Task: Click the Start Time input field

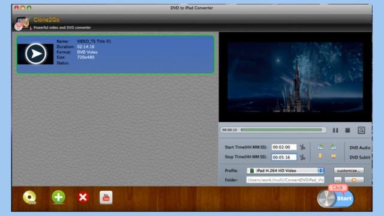Action: (284, 147)
